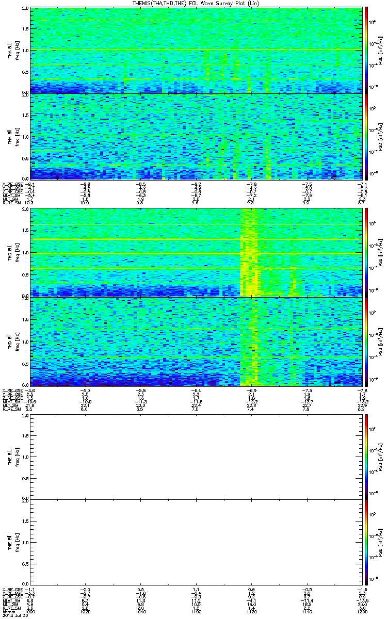The width and height of the screenshot is (387, 619).
Task: Click the bright yellow wave burst in THD B-perpendicular panel
Action: click(x=249, y=253)
